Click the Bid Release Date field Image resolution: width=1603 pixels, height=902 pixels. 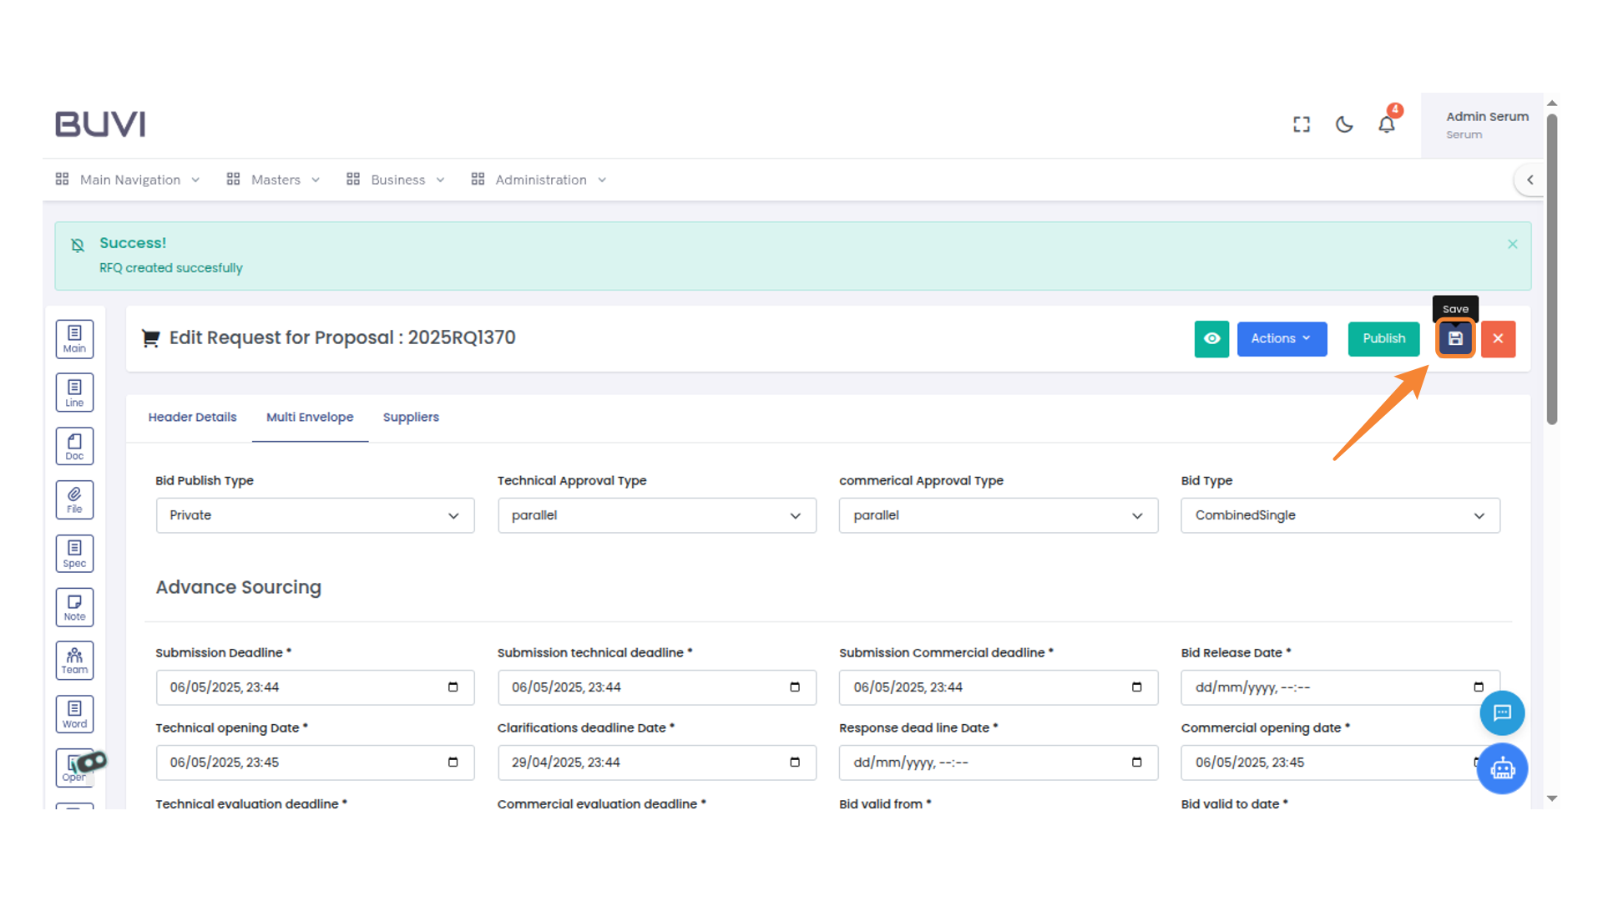click(x=1327, y=687)
